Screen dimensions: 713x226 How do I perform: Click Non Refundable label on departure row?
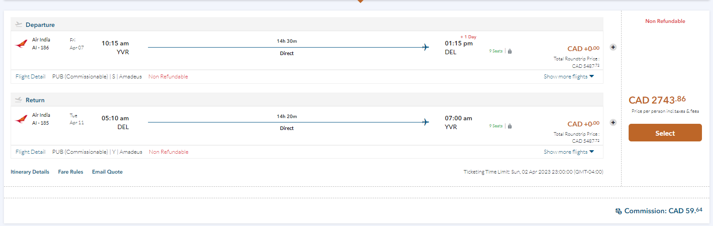coord(168,77)
